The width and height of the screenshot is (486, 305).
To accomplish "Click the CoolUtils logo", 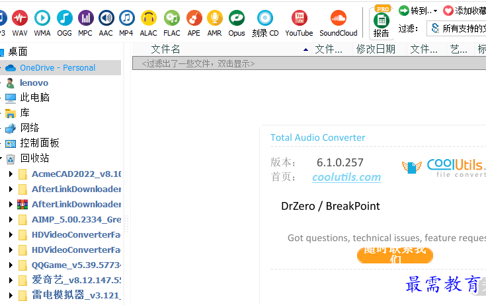I will [x=444, y=167].
